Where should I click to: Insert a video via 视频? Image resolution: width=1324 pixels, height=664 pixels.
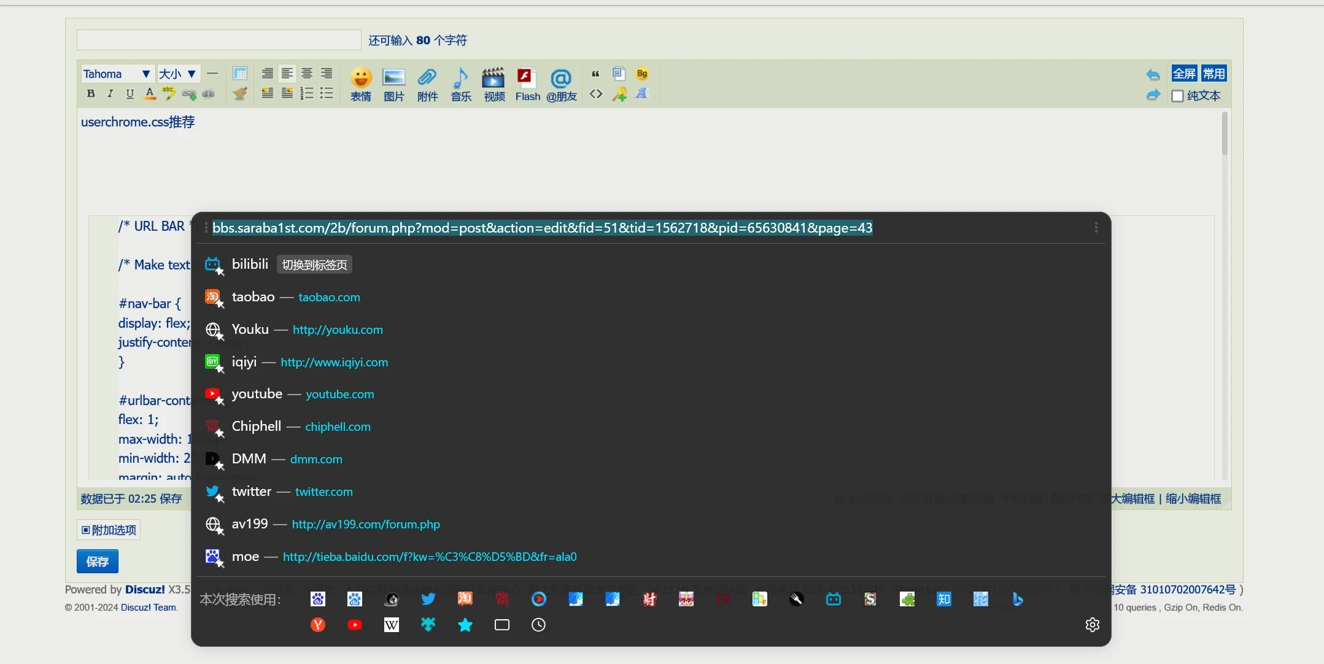[x=494, y=85]
